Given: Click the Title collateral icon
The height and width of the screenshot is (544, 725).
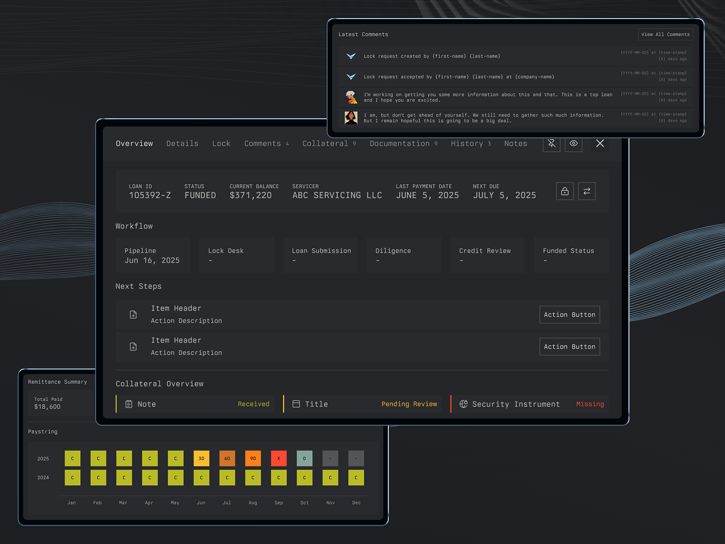Looking at the screenshot, I should (x=296, y=404).
